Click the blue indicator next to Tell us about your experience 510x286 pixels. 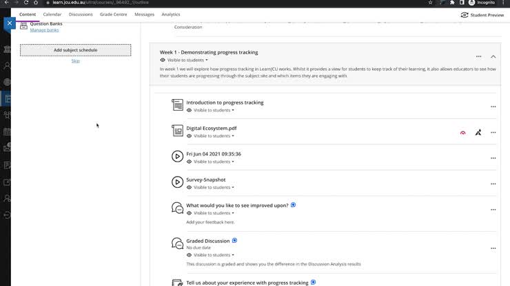313,282
